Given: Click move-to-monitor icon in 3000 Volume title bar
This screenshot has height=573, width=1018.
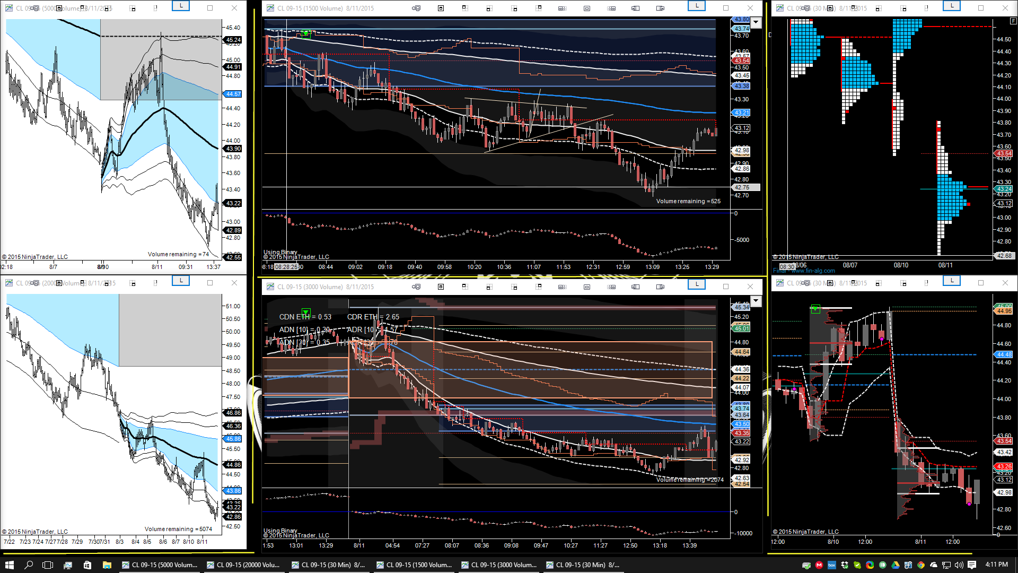Looking at the screenshot, I should coord(416,286).
